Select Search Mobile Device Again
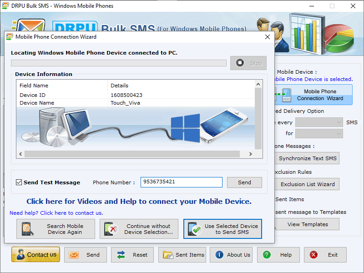364x273 pixels. click(x=56, y=229)
